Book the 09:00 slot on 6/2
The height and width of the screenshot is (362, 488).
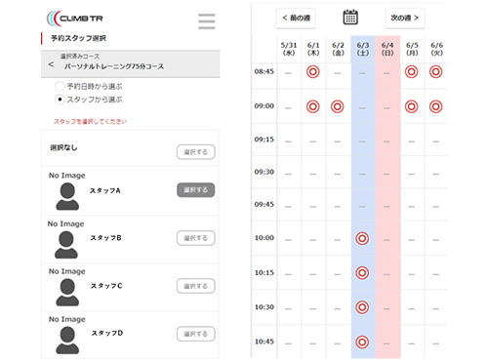pos(338,106)
